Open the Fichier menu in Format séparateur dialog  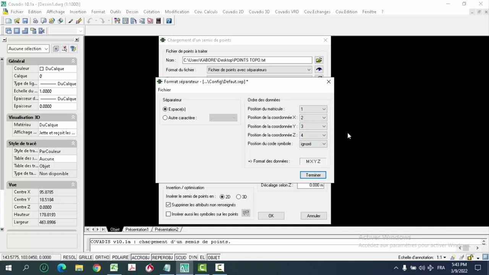[164, 90]
